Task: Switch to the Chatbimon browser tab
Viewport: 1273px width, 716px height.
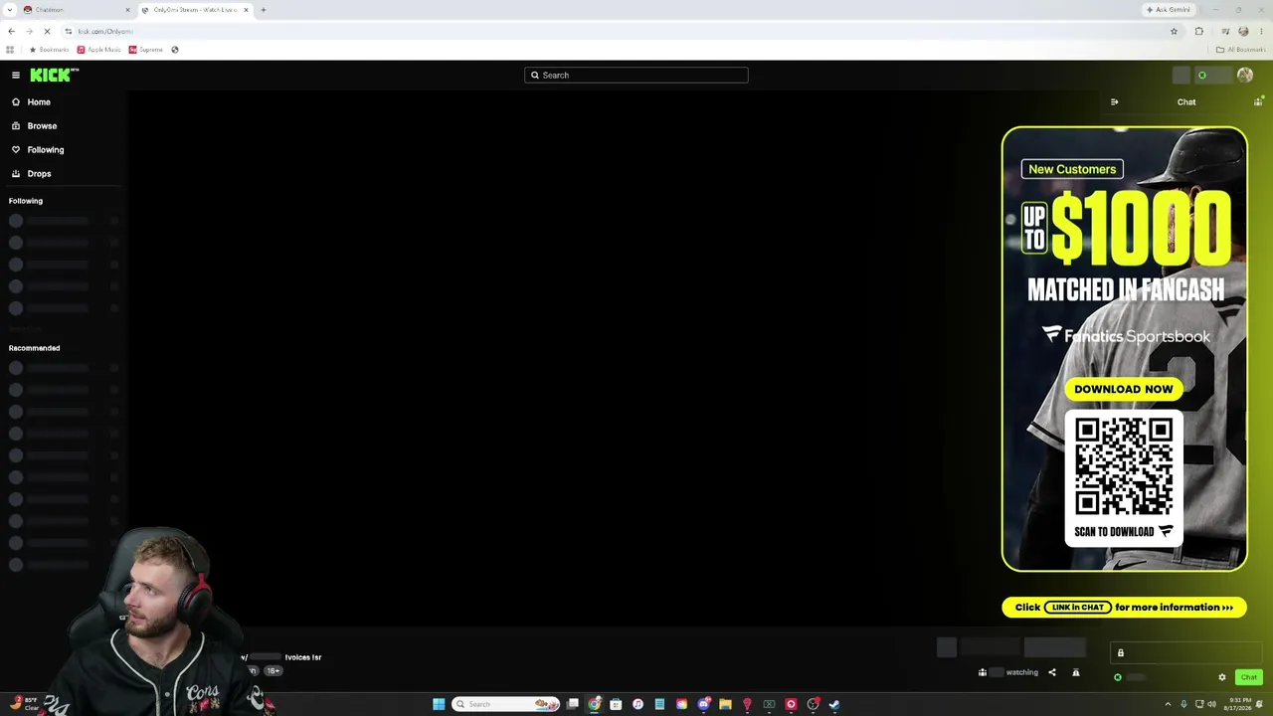Action: click(x=76, y=10)
